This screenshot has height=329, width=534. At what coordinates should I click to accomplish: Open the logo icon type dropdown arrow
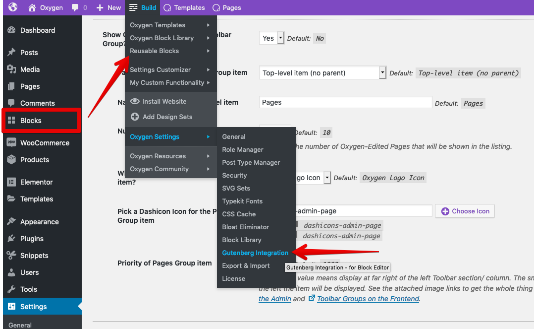[327, 178]
